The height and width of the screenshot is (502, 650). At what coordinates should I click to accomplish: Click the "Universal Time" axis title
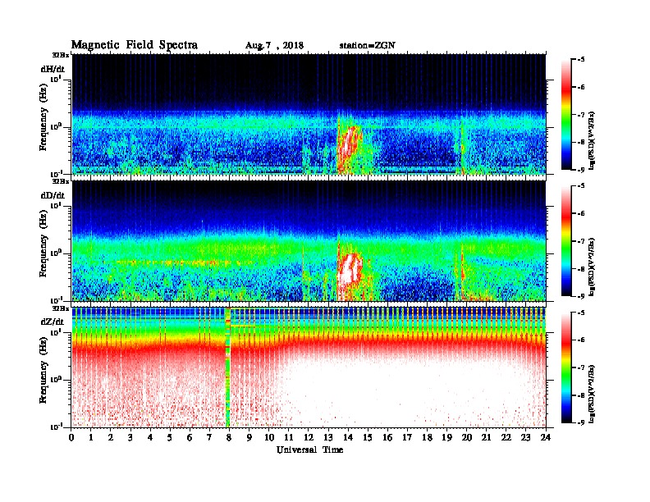point(309,450)
